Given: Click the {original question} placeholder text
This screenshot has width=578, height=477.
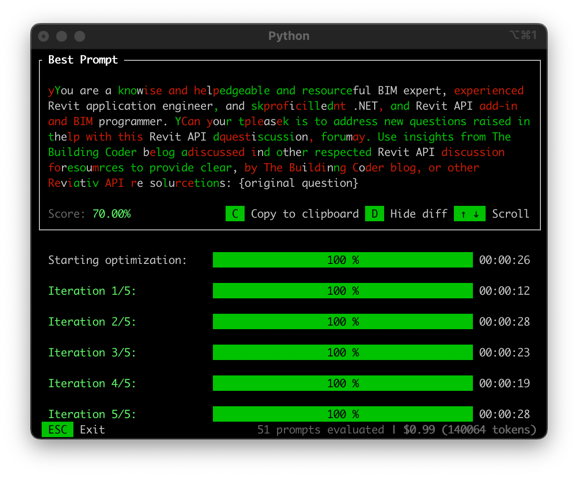Looking at the screenshot, I should [x=298, y=183].
